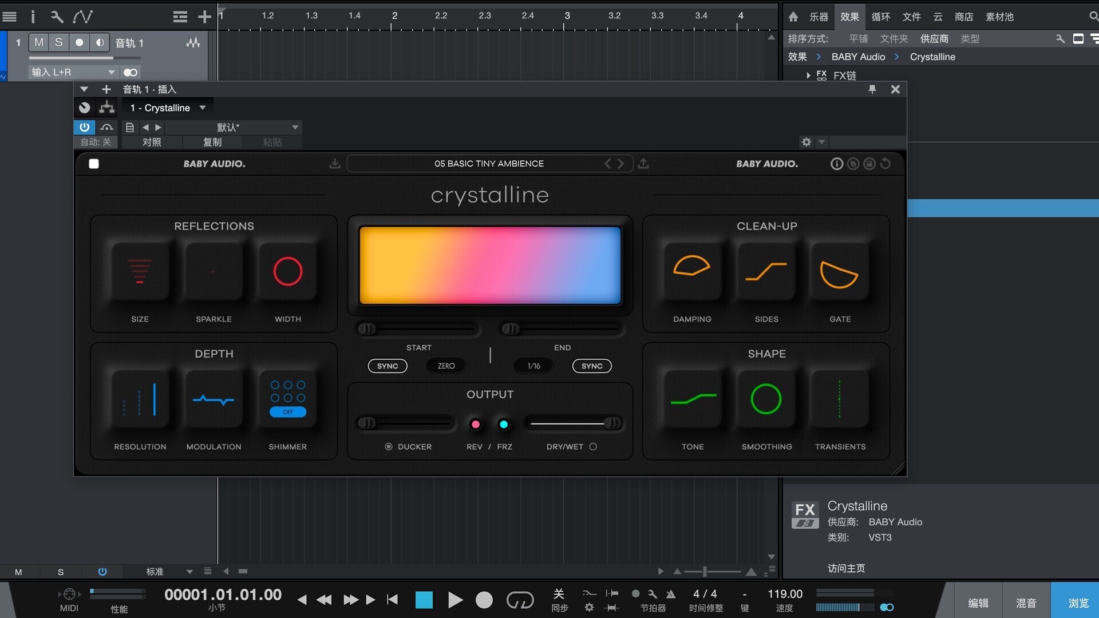The image size is (1099, 618).
Task: Toggle the FRZ cyan button
Action: tap(504, 424)
